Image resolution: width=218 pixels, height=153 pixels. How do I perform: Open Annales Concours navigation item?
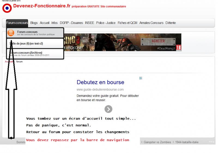pos(151,23)
